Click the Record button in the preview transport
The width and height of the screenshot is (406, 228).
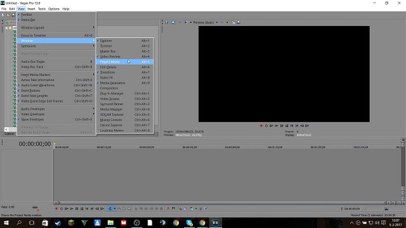(x=261, y=125)
